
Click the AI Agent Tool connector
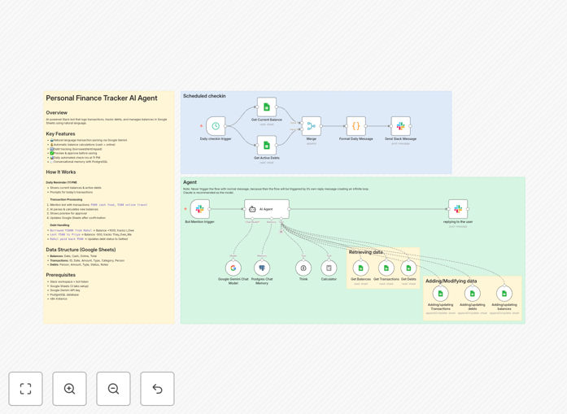tap(281, 219)
